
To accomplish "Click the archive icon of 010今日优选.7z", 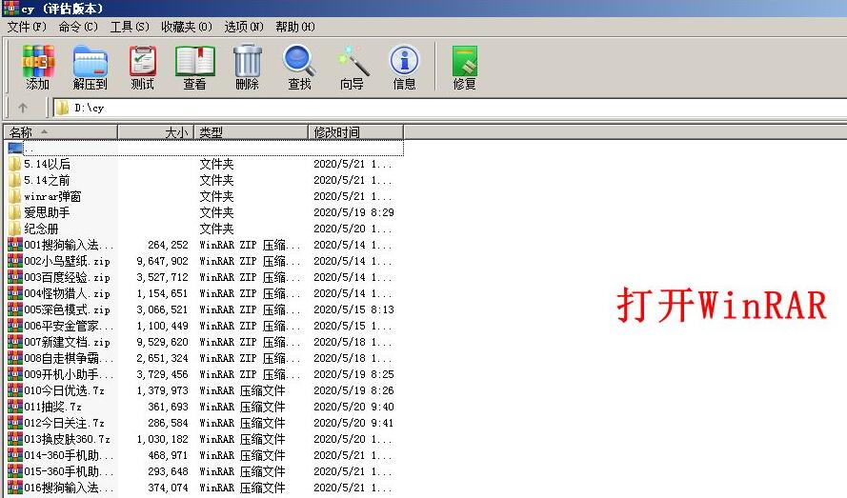I will 15,390.
